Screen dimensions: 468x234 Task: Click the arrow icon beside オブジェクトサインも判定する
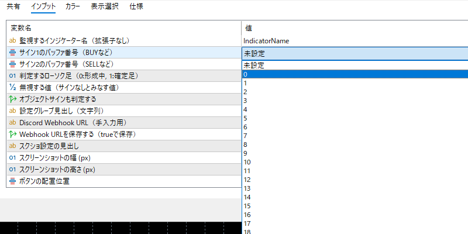click(13, 99)
